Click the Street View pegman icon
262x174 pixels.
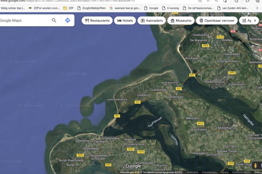coord(255,166)
